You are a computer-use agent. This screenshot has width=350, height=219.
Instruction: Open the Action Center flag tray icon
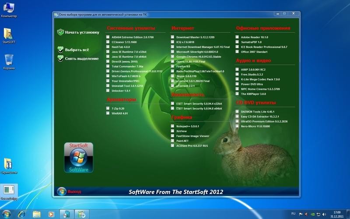pyautogui.click(x=301, y=214)
